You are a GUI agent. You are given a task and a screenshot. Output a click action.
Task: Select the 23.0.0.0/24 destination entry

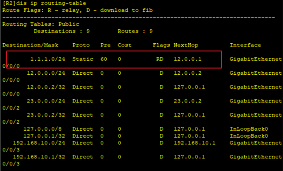[x=46, y=101]
